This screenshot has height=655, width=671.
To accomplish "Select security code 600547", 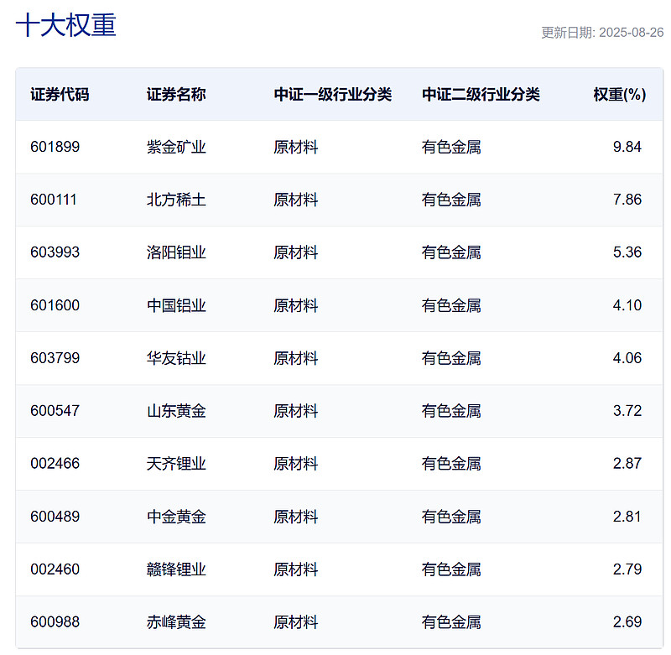I will [55, 411].
